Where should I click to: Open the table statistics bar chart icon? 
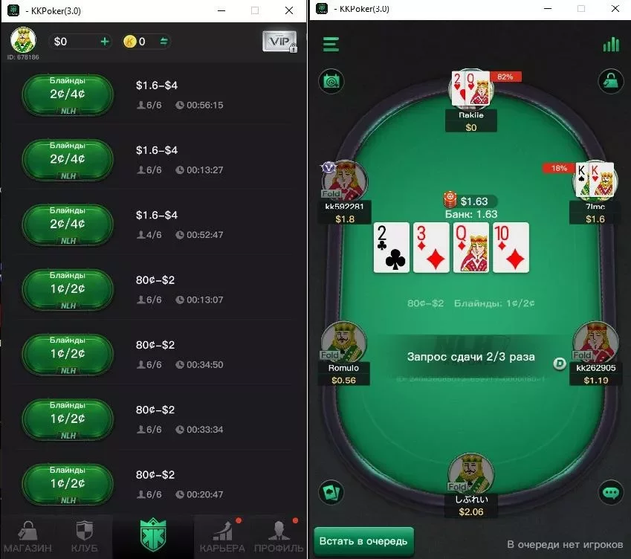click(x=611, y=45)
